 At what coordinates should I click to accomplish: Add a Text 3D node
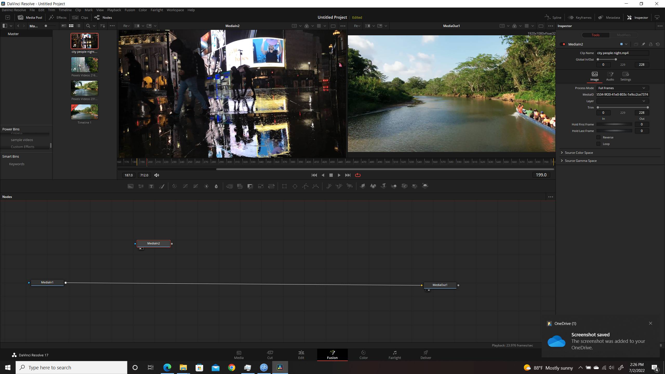[383, 186]
